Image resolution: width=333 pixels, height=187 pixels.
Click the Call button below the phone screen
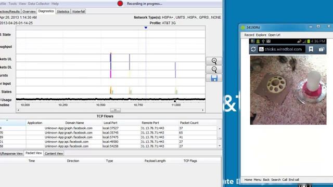[x=285, y=180]
